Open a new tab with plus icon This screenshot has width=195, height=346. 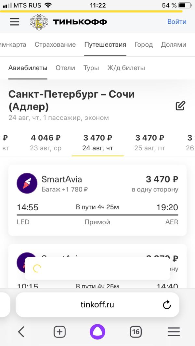(59, 332)
